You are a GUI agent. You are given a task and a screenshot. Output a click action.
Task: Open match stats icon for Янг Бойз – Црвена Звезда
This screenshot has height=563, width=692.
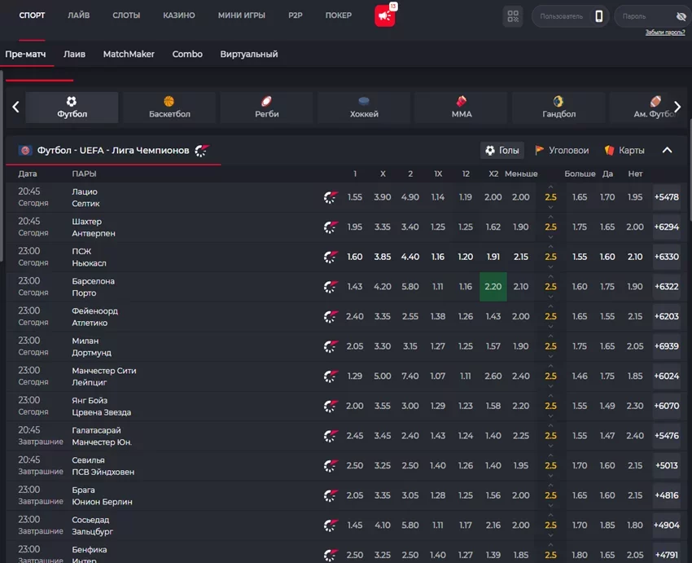point(331,406)
